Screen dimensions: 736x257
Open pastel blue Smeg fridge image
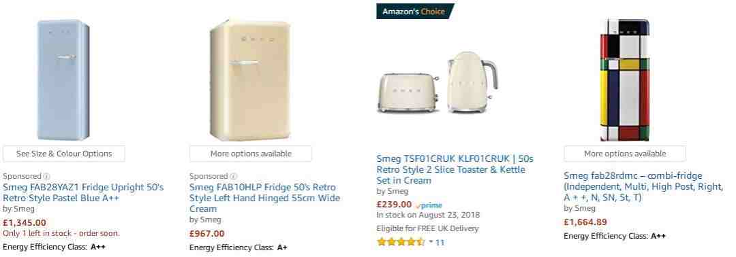pyautogui.click(x=63, y=80)
